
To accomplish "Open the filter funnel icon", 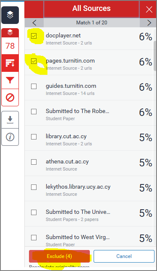I will click(10, 80).
